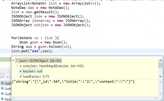The width and height of the screenshot is (164, 101).
Task: Select the json= JSONObject (id=83) row
Action: [39, 61]
